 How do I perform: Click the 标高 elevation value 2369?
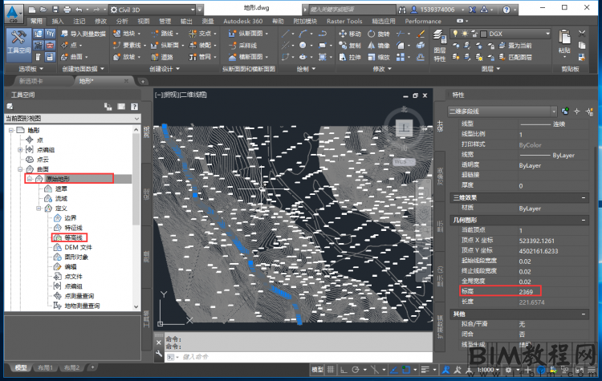pos(526,292)
